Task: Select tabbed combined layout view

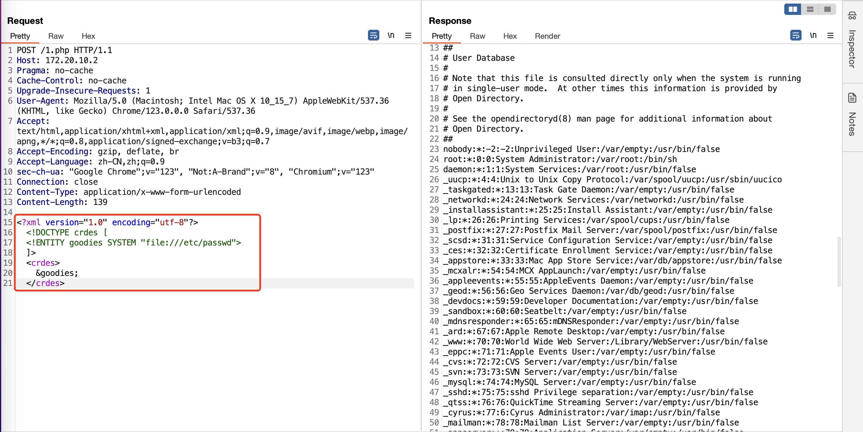Action: tap(827, 9)
